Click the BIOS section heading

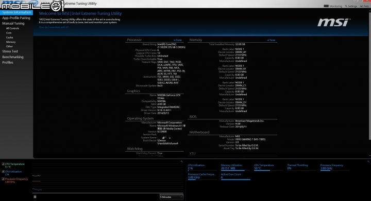193,117
